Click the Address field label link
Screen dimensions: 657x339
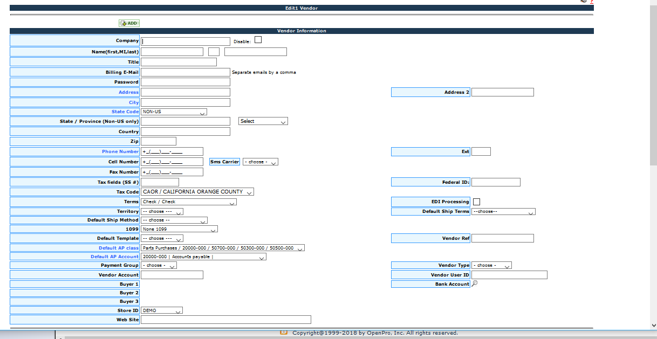point(128,92)
